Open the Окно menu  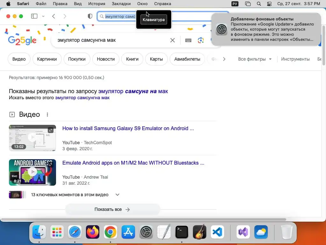pyautogui.click(x=142, y=4)
